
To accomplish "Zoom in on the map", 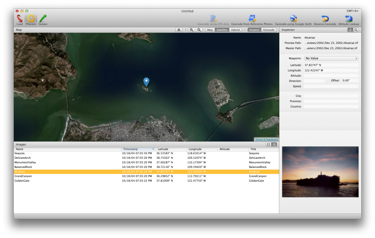I will pyautogui.click(x=191, y=30).
